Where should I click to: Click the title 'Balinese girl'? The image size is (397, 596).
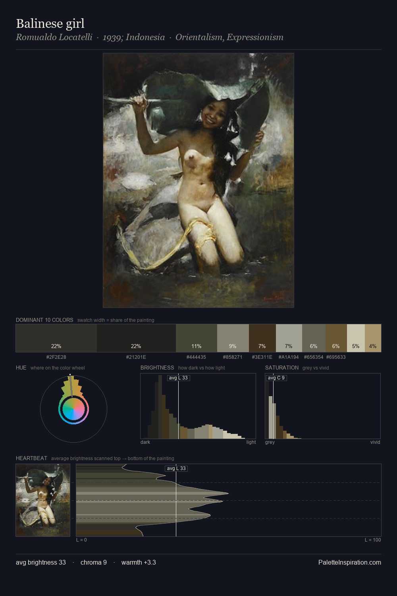pos(50,23)
